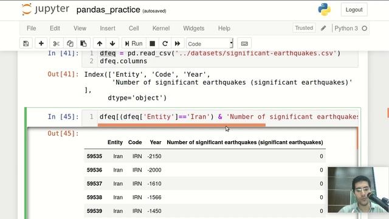Save notebook with the floppy disk icon
This screenshot has width=389, height=219.
26,44
